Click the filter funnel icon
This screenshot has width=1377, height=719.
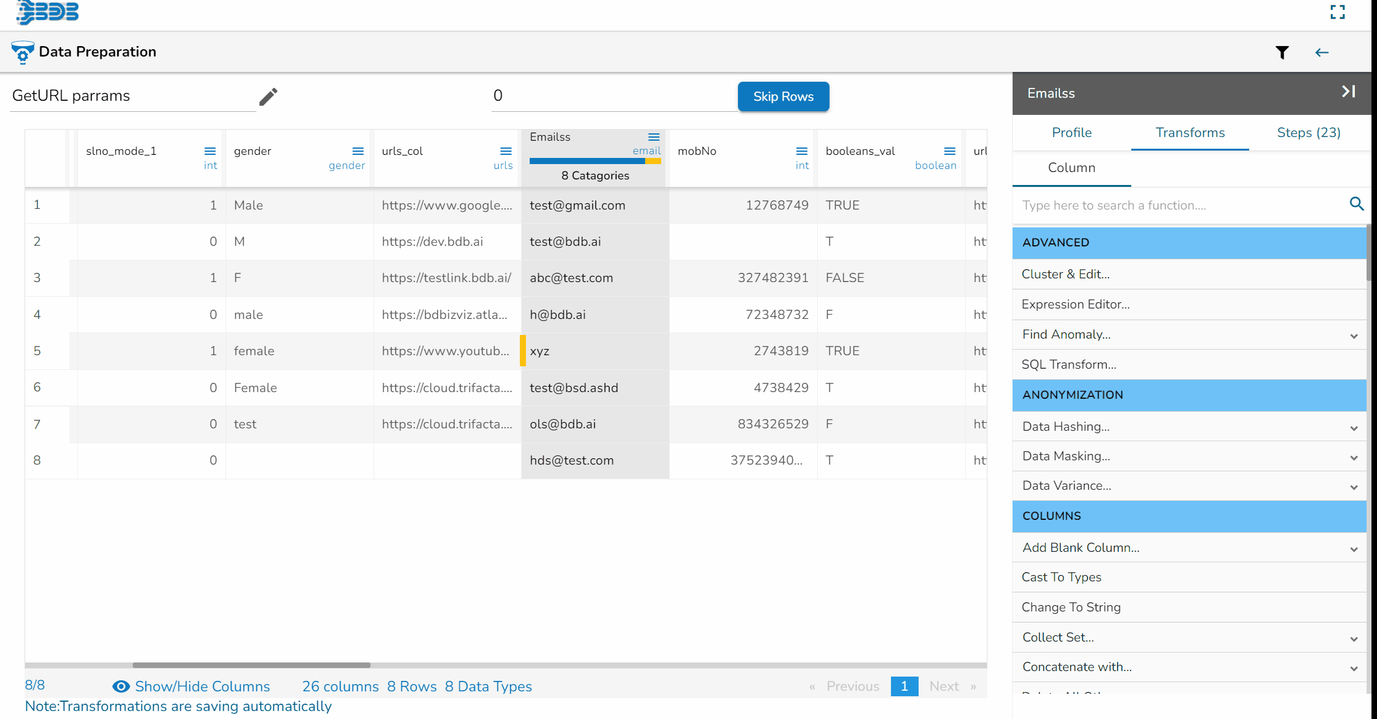pos(1282,53)
